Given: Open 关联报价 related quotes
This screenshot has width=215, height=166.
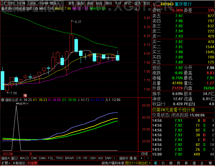Looking at the screenshot, I should click(x=19, y=163).
